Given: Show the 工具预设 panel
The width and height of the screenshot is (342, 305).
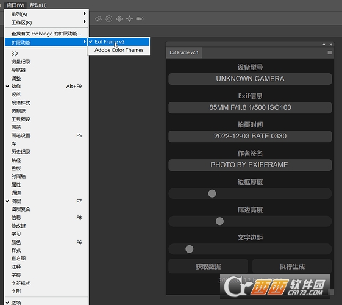Looking at the screenshot, I should point(46,119).
